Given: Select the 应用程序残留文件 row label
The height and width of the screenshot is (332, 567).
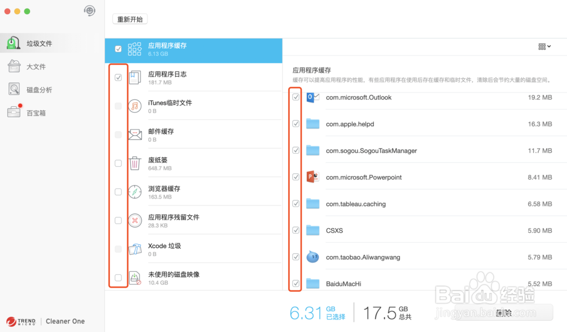Looking at the screenshot, I should pos(174,217).
